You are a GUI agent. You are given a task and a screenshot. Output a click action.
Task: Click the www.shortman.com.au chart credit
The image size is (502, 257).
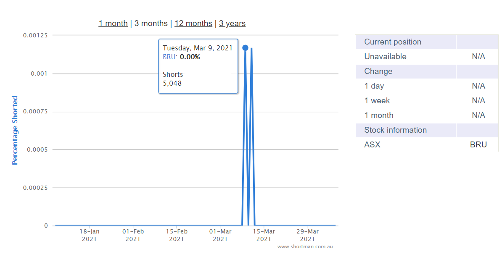point(305,247)
